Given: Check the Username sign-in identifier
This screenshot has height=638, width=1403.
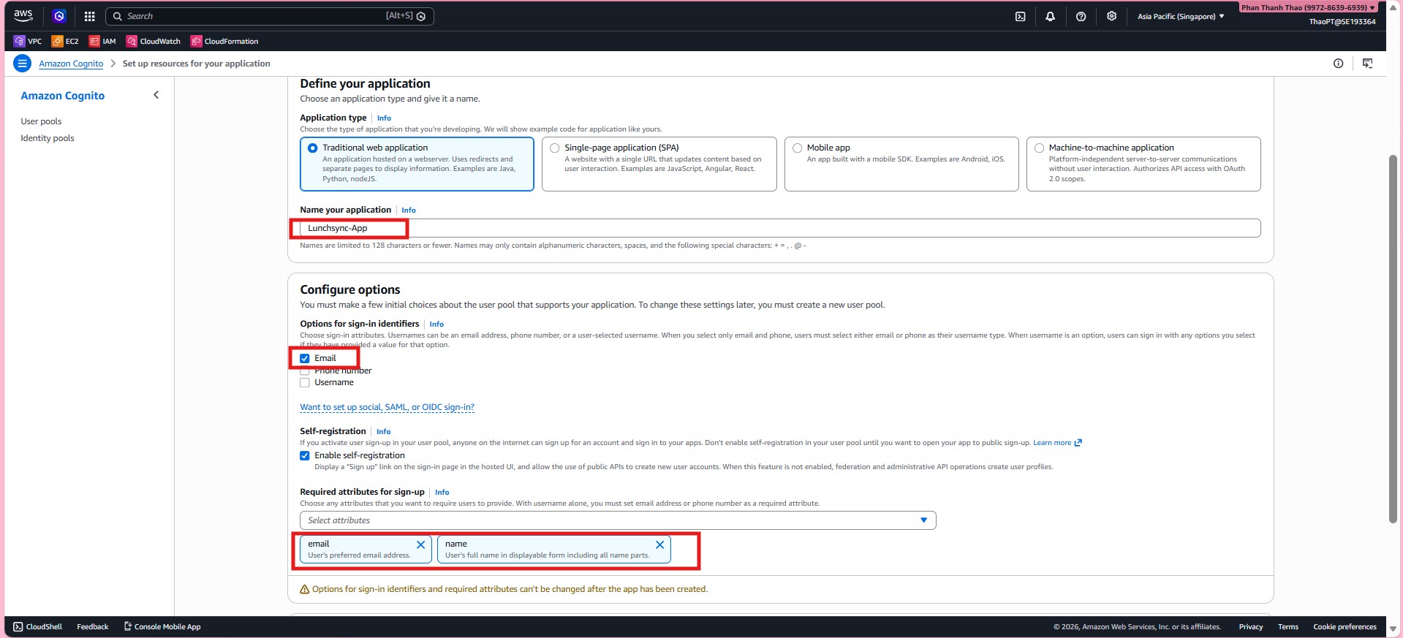Looking at the screenshot, I should click(x=305, y=383).
